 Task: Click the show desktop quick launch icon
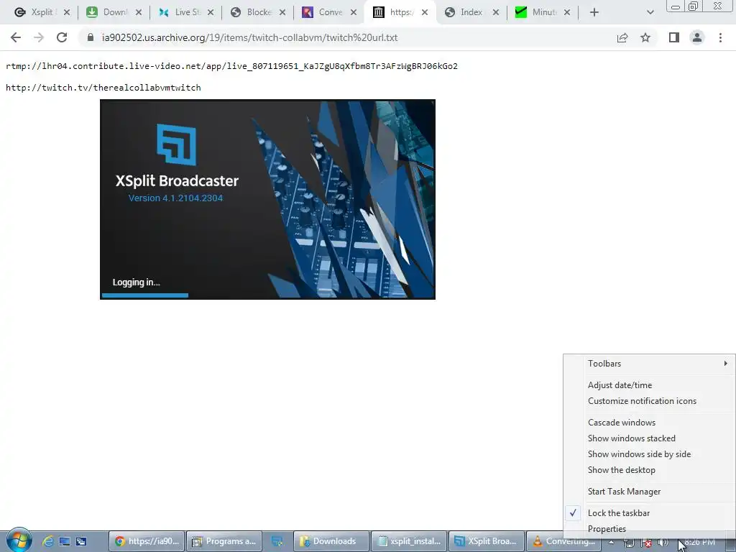65,541
